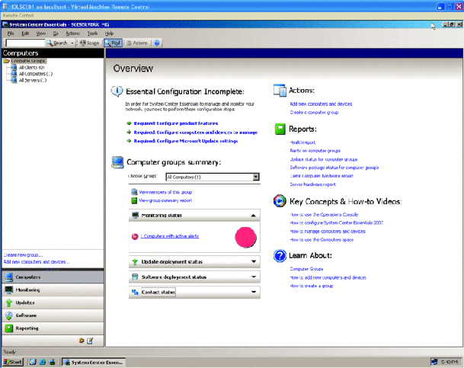Select the Computer Groups folder in tree

pos(28,61)
